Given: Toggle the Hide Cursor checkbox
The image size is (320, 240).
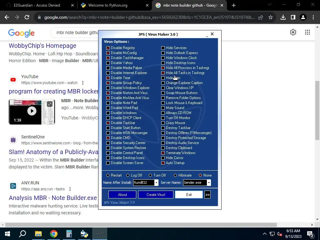Looking at the screenshot, I should click(x=163, y=158).
